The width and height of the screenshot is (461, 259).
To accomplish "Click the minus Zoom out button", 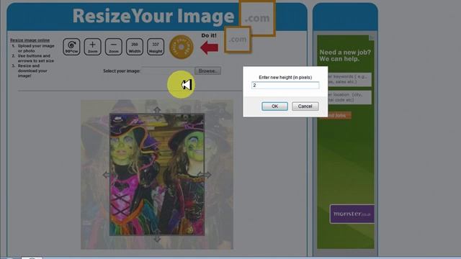I will click(114, 47).
